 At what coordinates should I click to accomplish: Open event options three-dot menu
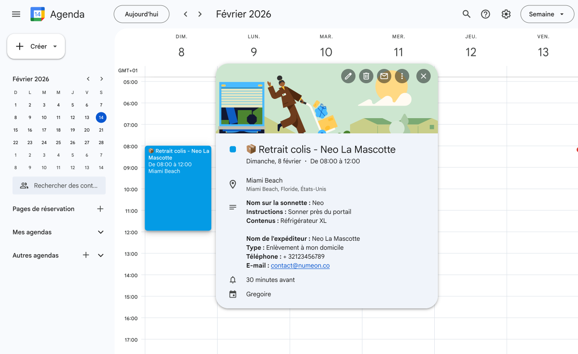click(x=402, y=76)
